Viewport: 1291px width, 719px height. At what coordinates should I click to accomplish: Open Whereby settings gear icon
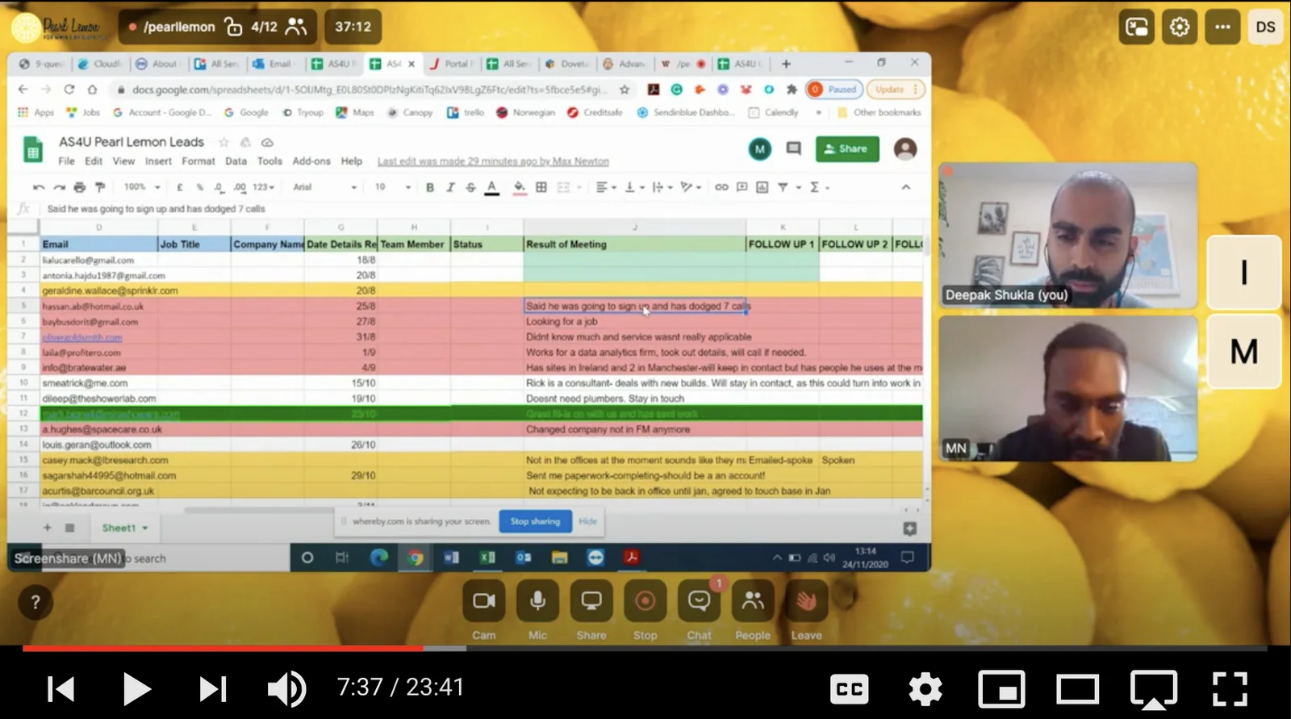1180,27
